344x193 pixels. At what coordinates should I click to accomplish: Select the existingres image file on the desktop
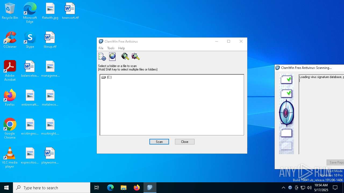pyautogui.click(x=30, y=127)
